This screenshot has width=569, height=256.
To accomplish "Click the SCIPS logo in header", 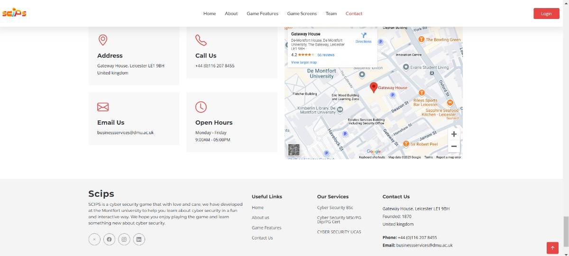I will click(x=14, y=13).
